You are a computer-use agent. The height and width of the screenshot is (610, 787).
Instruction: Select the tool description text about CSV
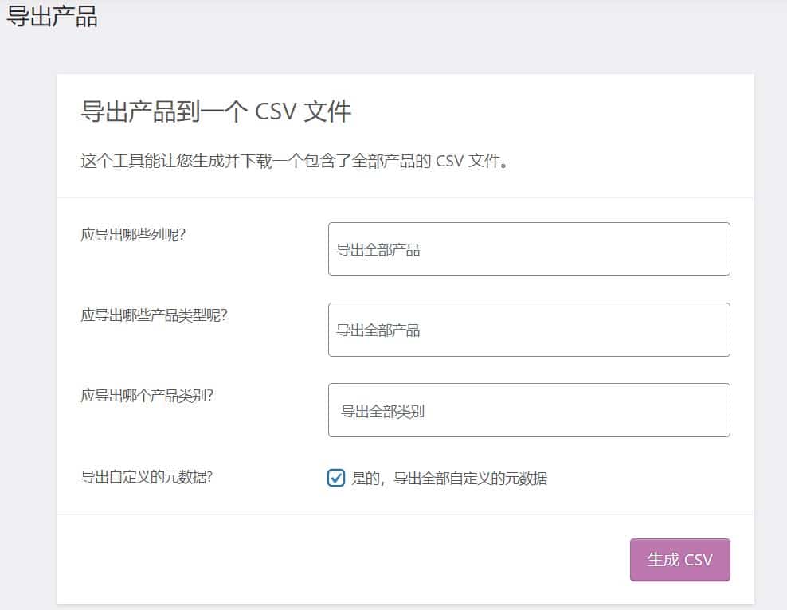coord(295,161)
